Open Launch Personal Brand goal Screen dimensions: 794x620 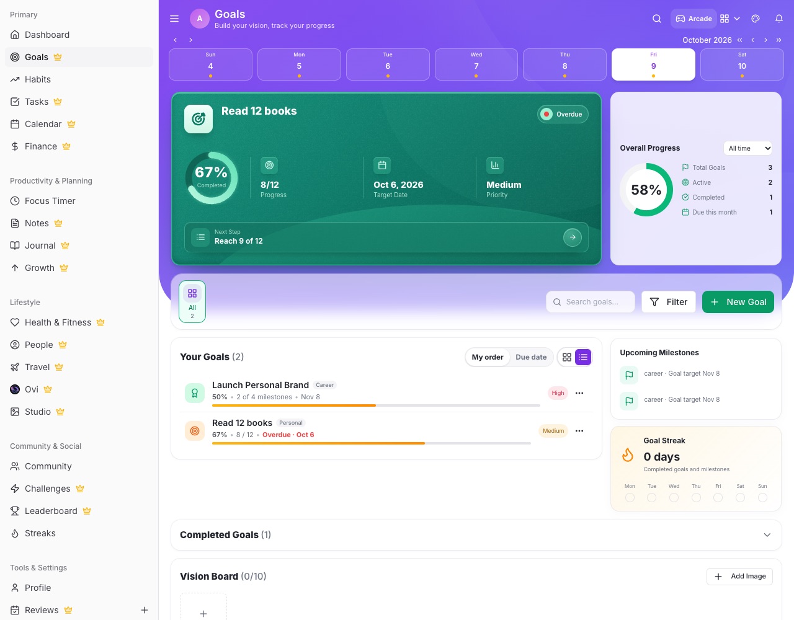click(261, 385)
